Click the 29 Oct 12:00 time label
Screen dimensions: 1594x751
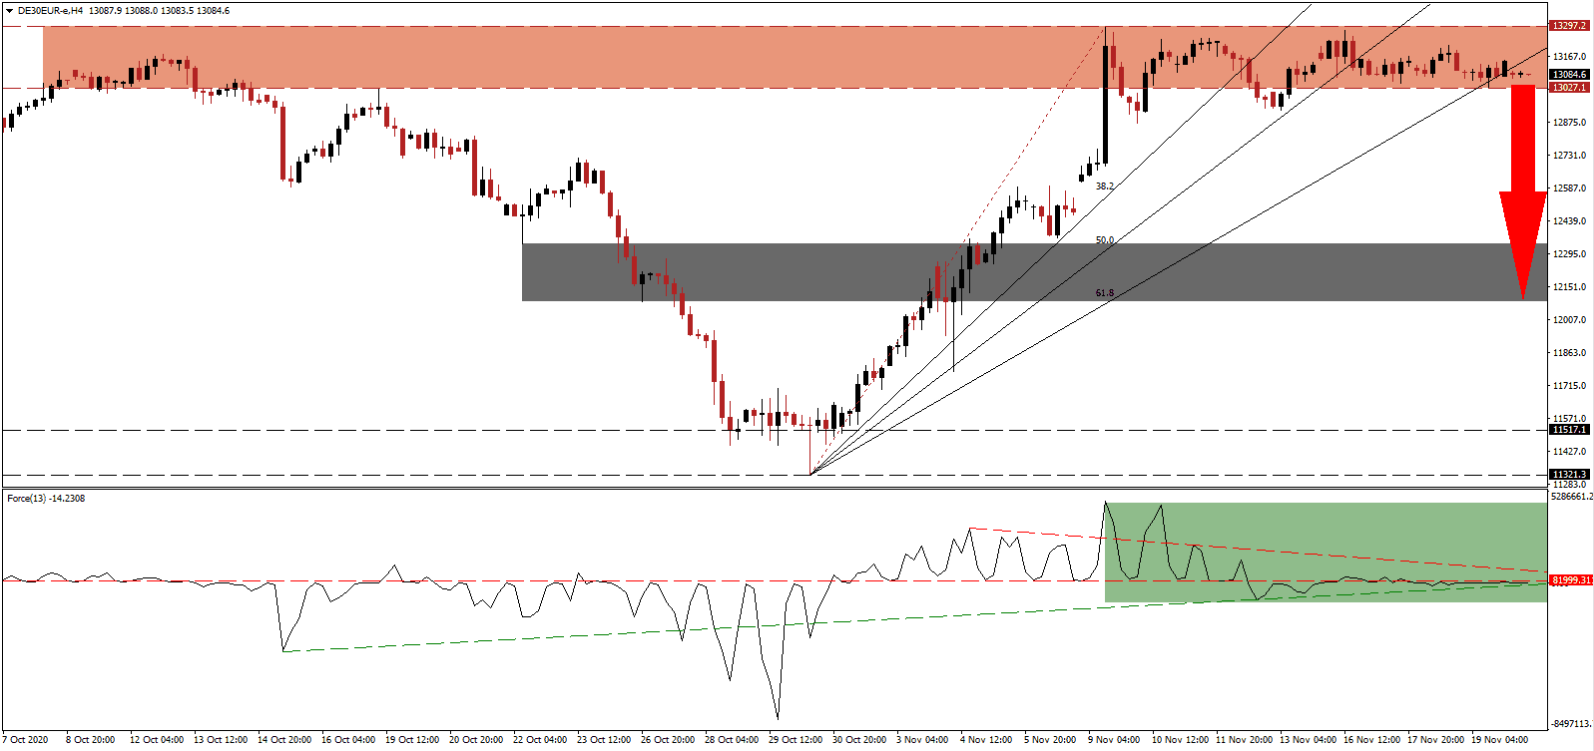(796, 740)
